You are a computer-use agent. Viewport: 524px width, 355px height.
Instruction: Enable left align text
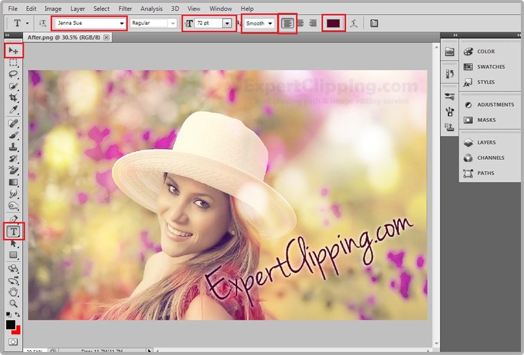[287, 23]
